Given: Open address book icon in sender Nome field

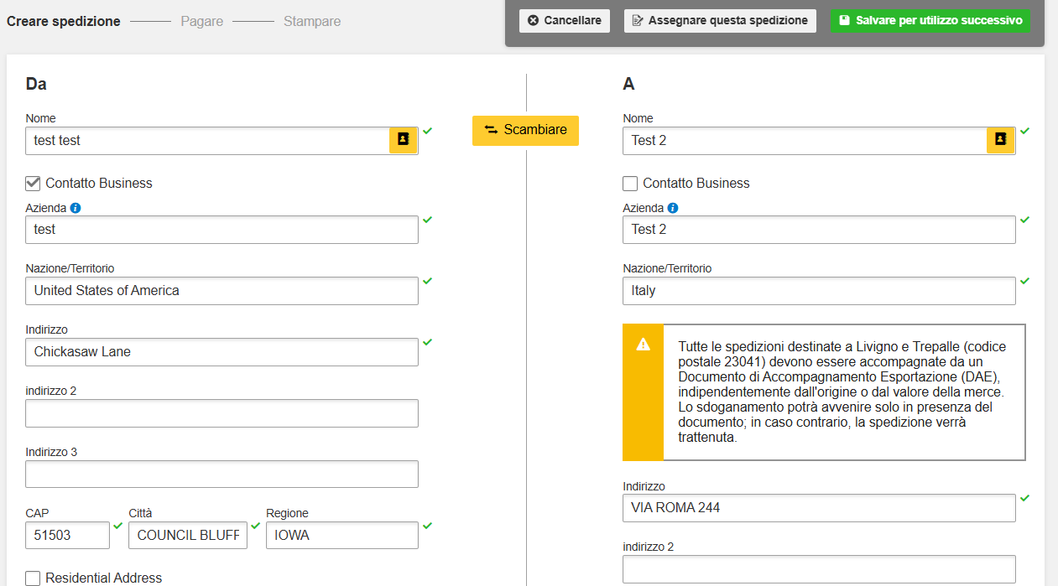Looking at the screenshot, I should pos(403,140).
